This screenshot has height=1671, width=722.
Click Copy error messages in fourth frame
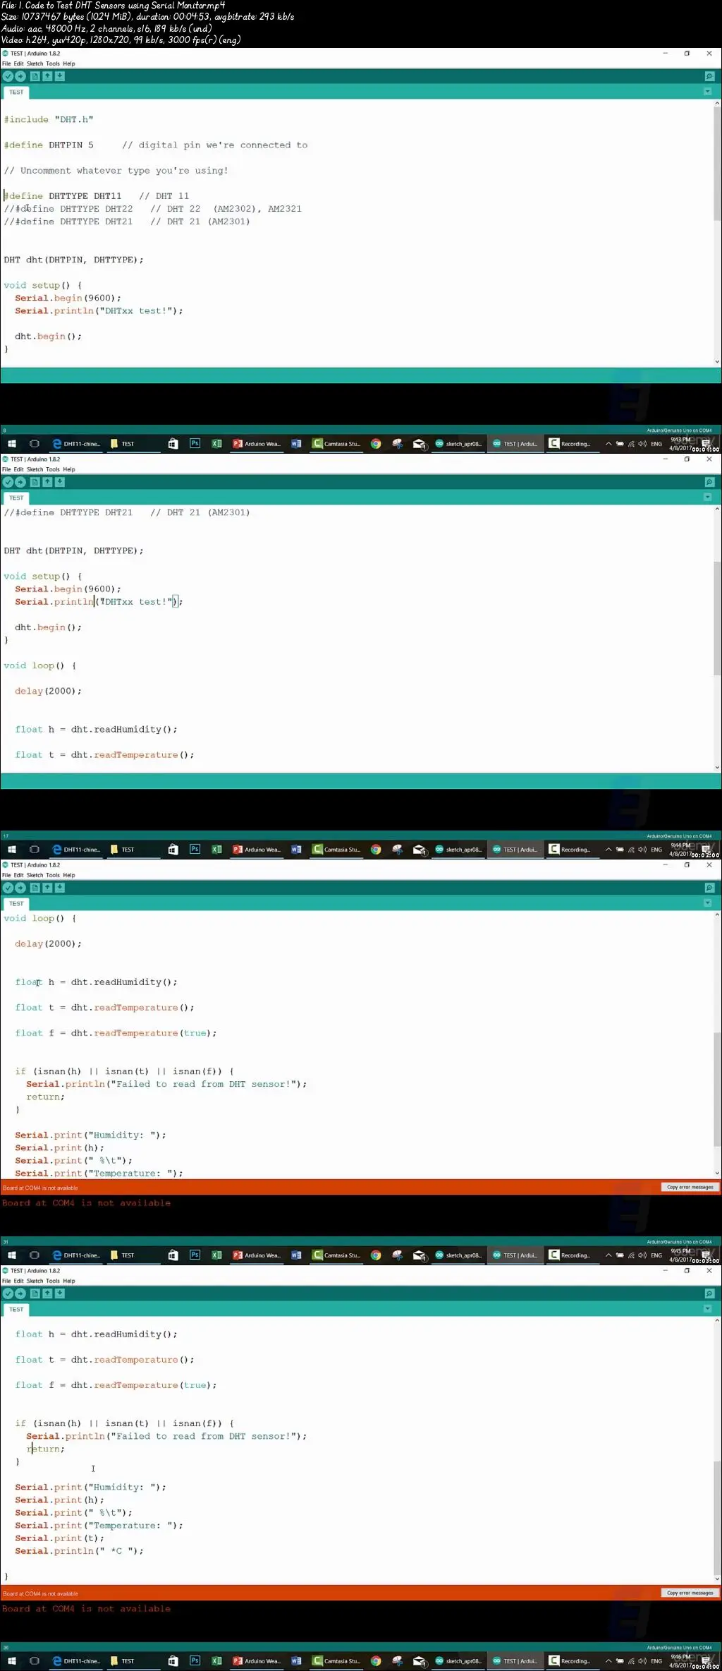click(x=690, y=1593)
